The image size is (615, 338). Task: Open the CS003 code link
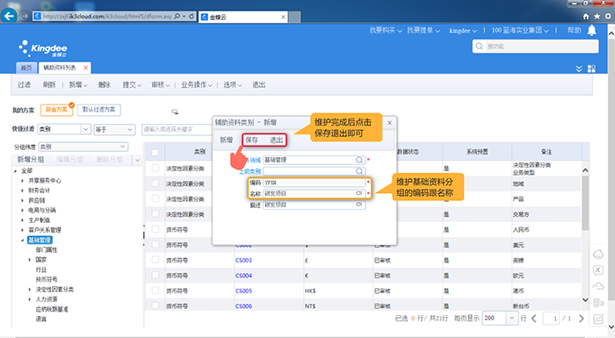(243, 260)
